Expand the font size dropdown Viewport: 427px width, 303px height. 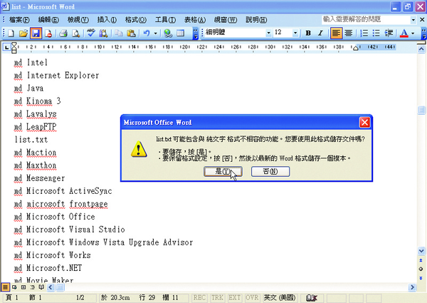coord(295,33)
